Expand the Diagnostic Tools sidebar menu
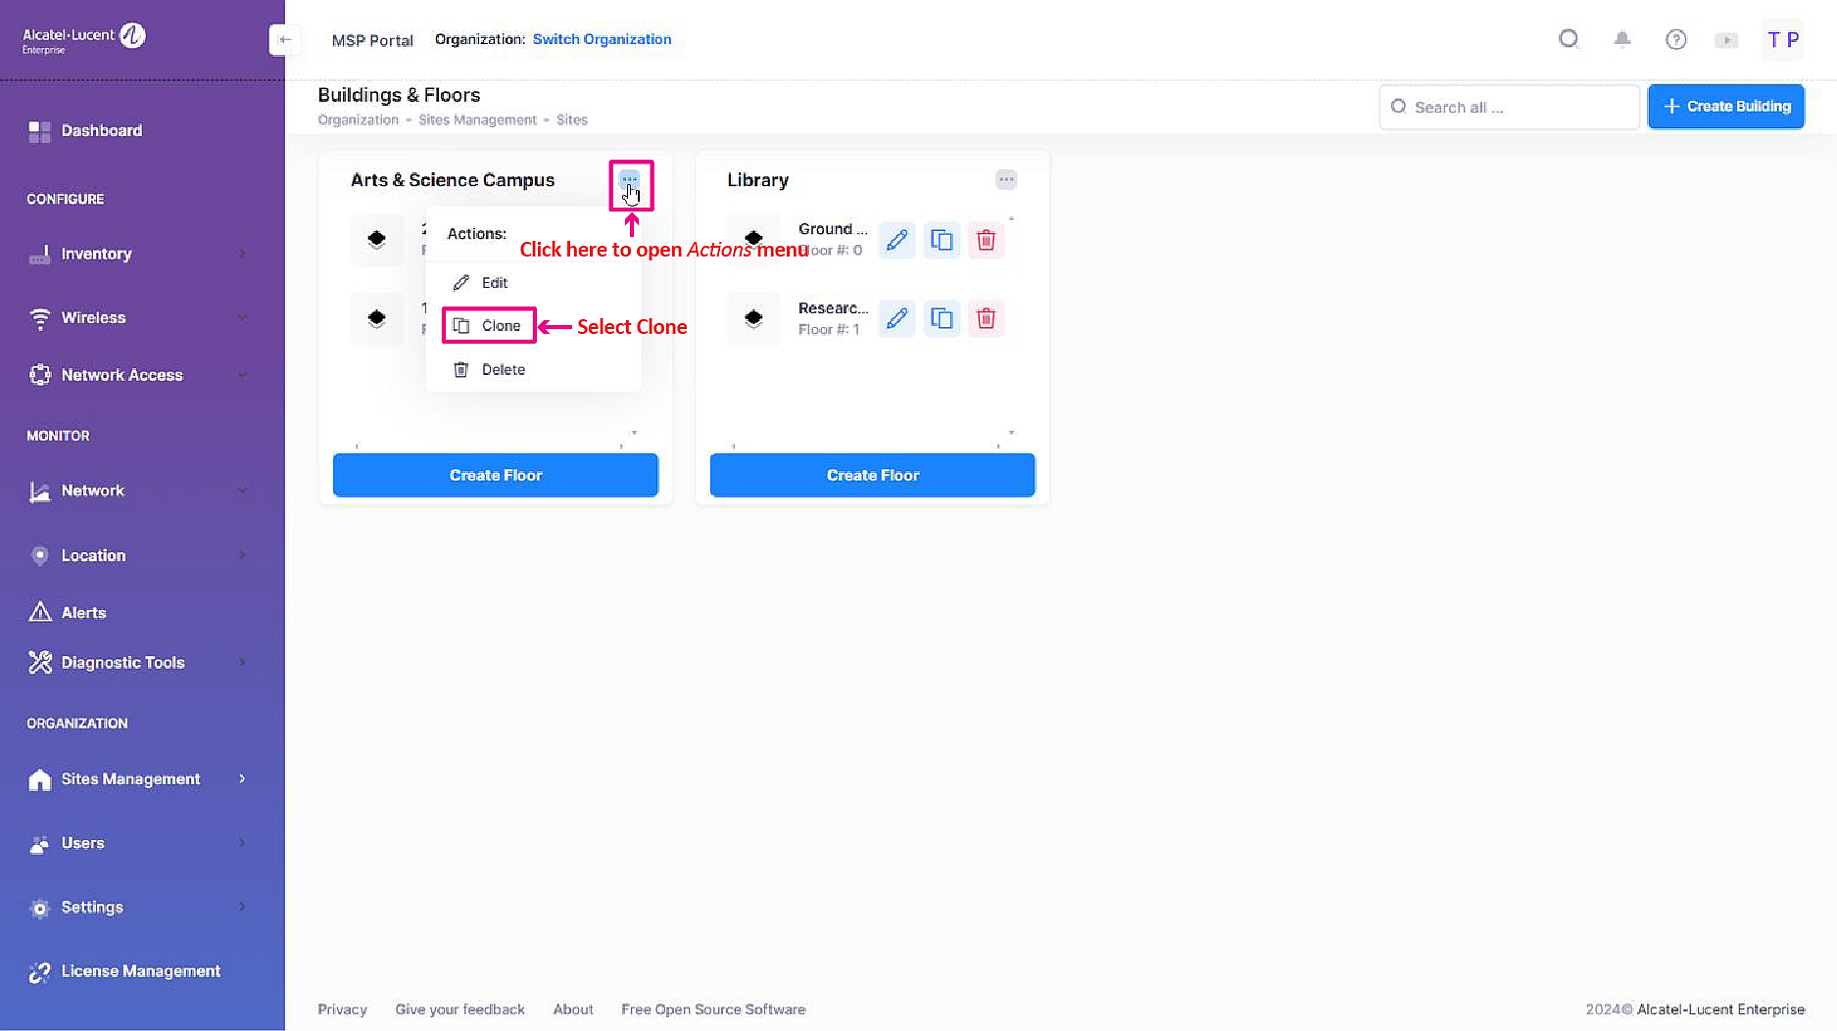Viewport: 1837px width, 1031px height. [135, 663]
